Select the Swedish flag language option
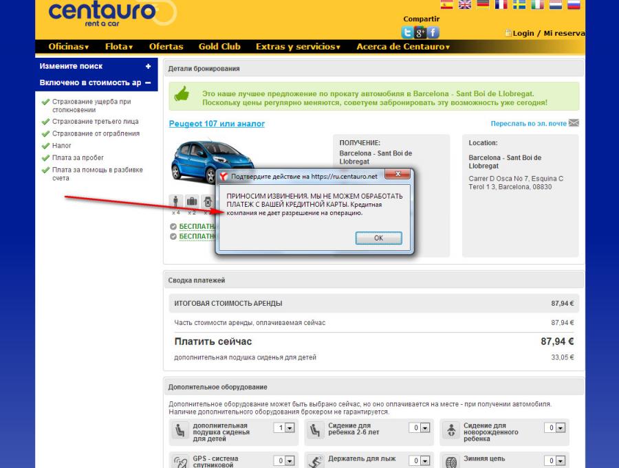 pyautogui.click(x=519, y=4)
